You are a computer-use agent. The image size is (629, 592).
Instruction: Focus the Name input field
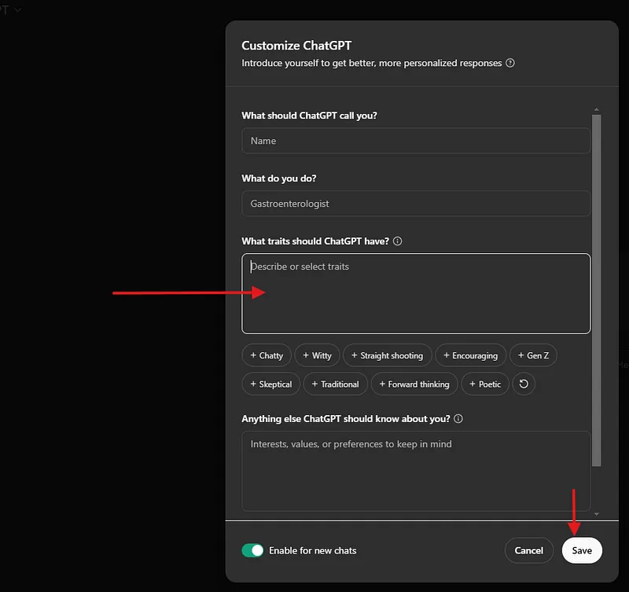point(415,141)
